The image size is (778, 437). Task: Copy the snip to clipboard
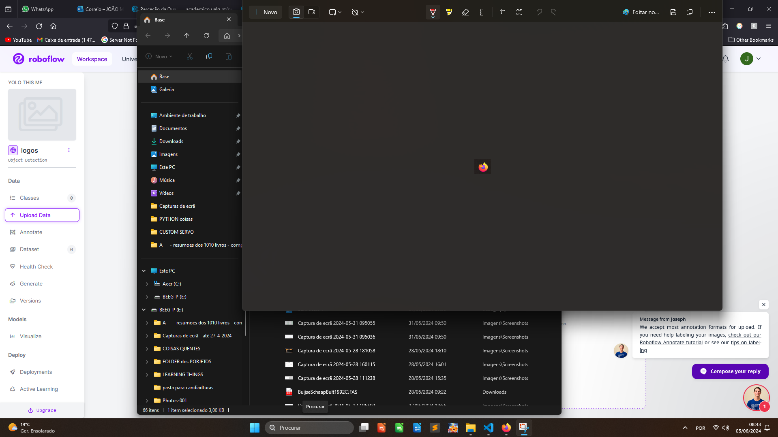pyautogui.click(x=690, y=12)
